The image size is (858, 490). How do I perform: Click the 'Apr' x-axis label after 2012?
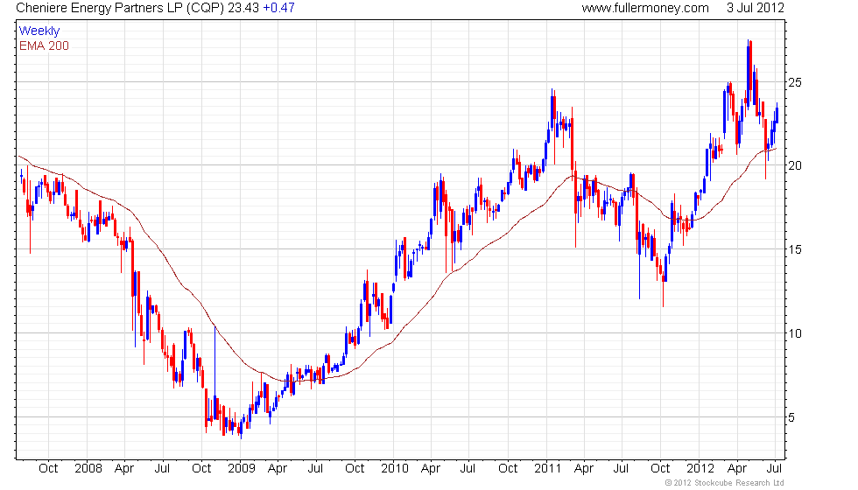(737, 469)
